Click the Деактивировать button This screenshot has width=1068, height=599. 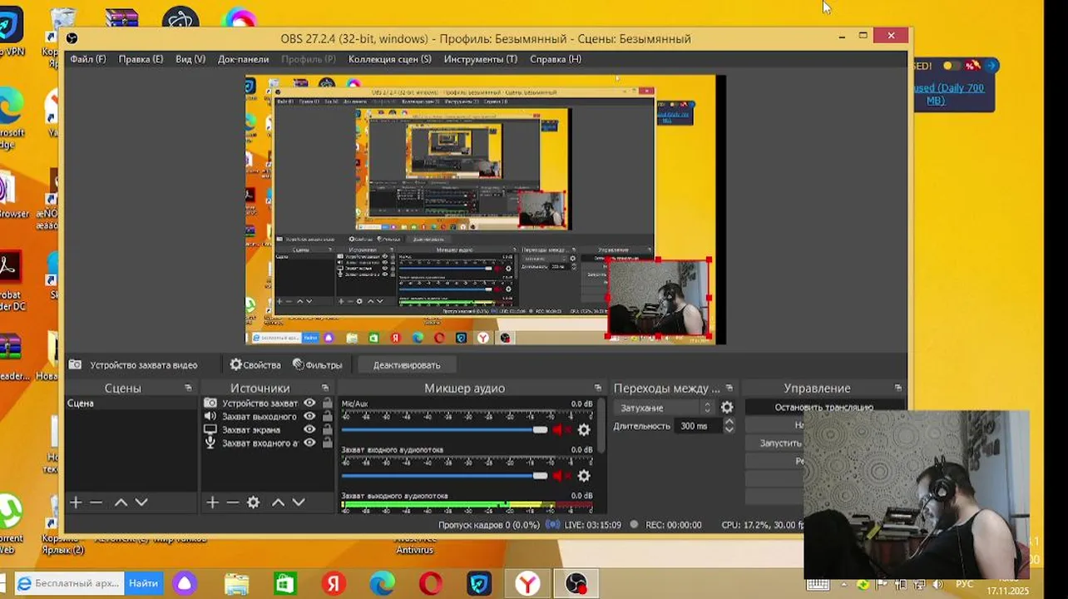point(407,365)
